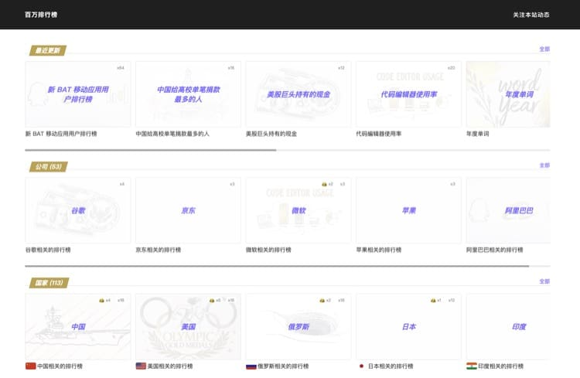Click the India flag icon

pos(471,366)
